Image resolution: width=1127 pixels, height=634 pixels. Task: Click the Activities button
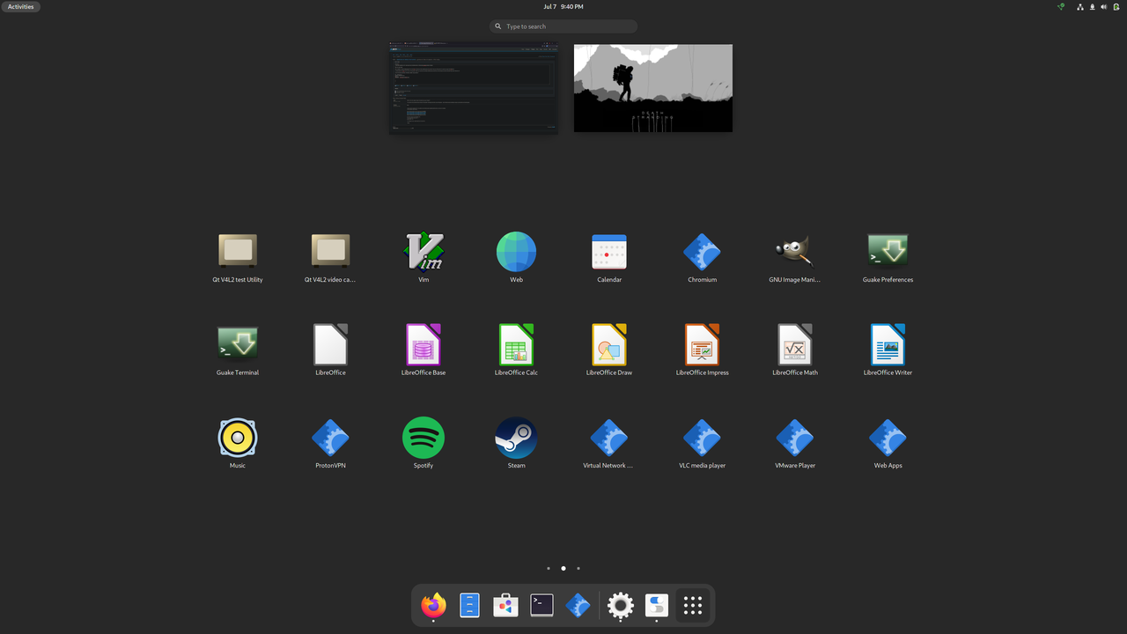(20, 6)
